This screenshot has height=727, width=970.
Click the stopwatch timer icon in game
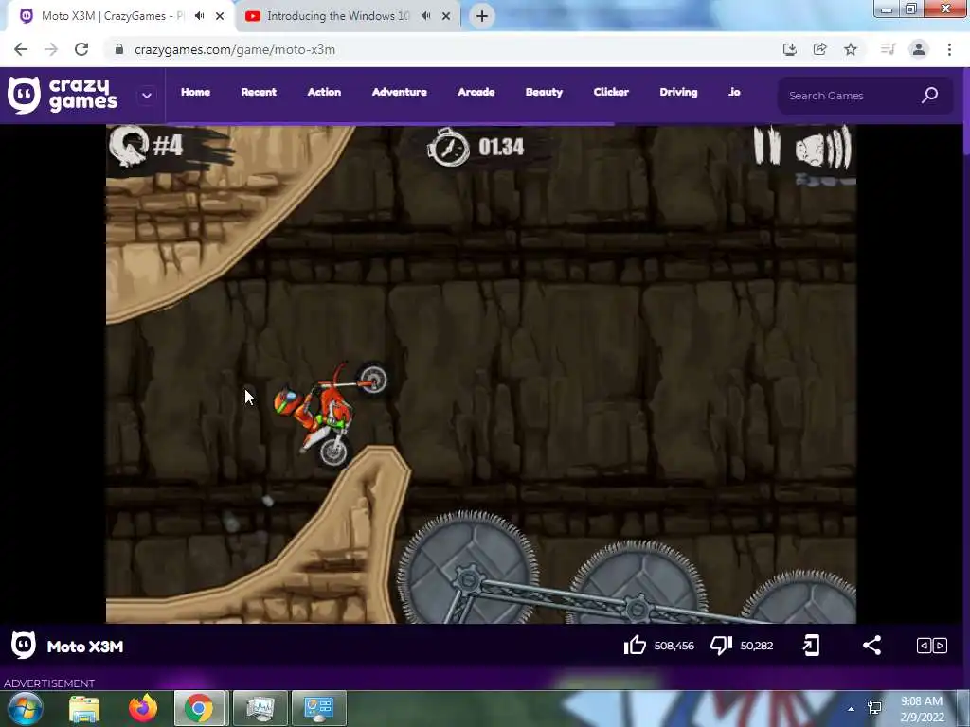pos(449,147)
